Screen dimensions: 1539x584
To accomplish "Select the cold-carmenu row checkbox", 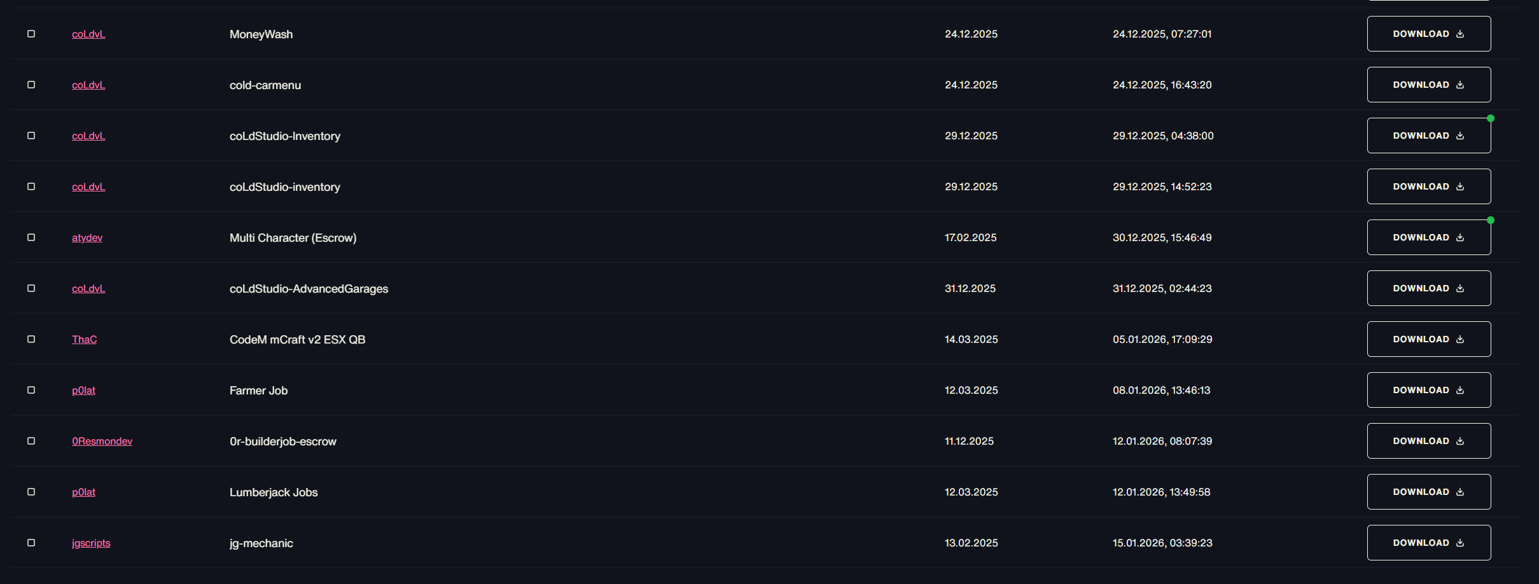I will [x=31, y=85].
